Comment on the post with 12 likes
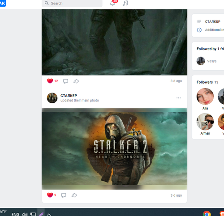The image size is (224, 216). [65, 81]
